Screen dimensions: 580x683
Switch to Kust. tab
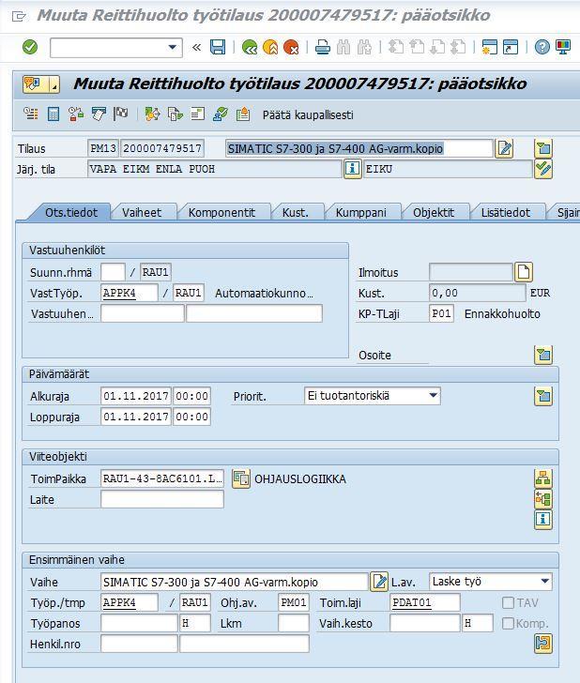tap(295, 213)
